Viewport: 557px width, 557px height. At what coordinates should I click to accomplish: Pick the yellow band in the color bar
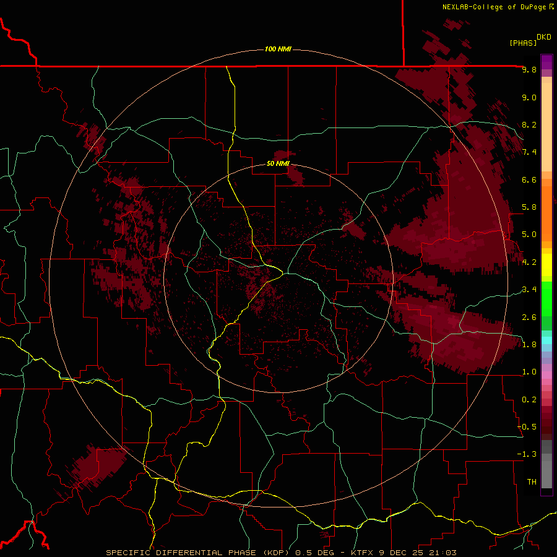[x=546, y=265]
